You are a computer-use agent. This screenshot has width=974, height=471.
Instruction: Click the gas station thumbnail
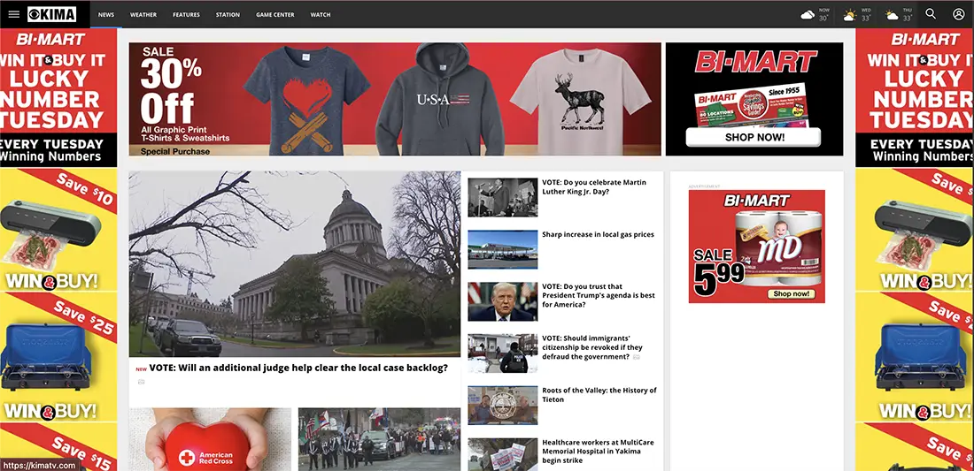[x=503, y=250]
